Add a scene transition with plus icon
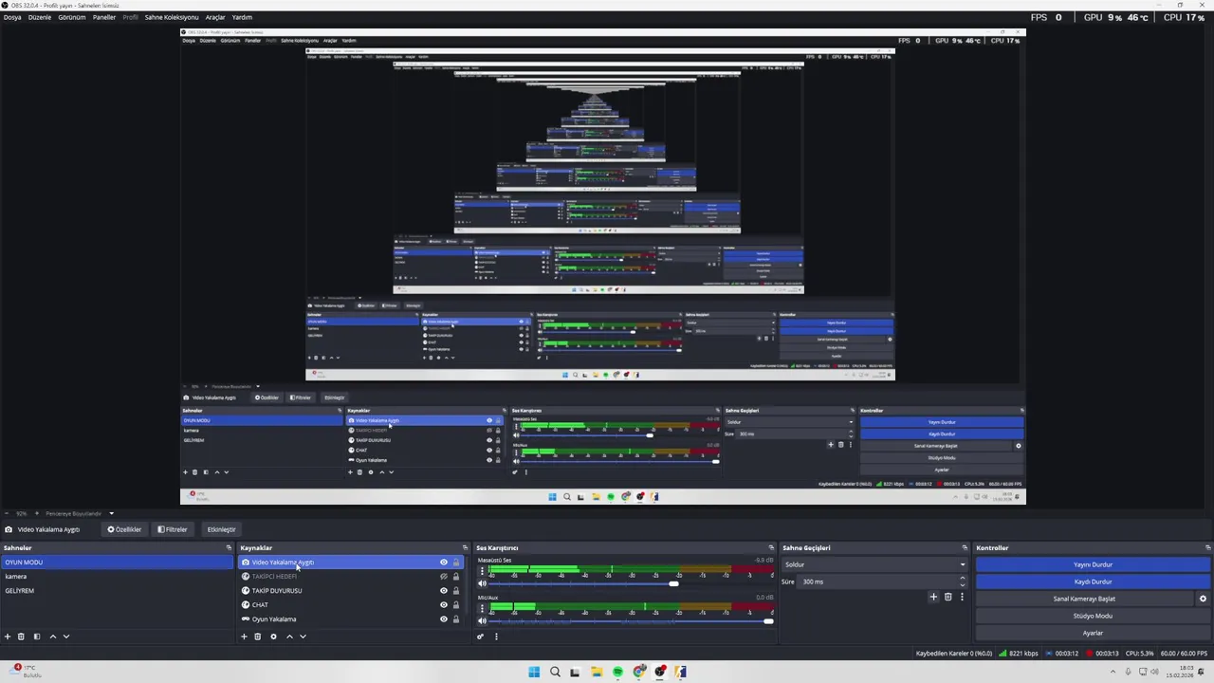This screenshot has width=1214, height=683. [x=933, y=597]
